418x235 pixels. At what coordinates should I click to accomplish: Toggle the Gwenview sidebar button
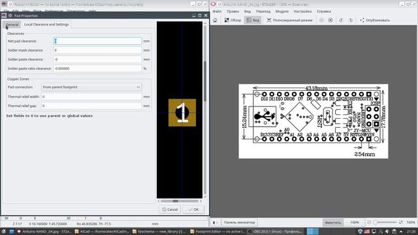coord(216,222)
